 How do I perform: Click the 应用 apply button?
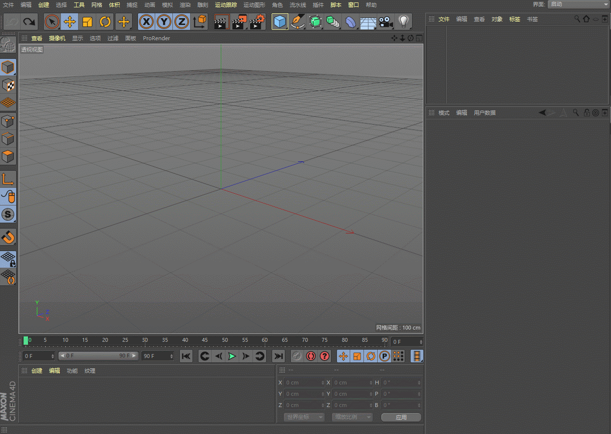[x=401, y=417]
